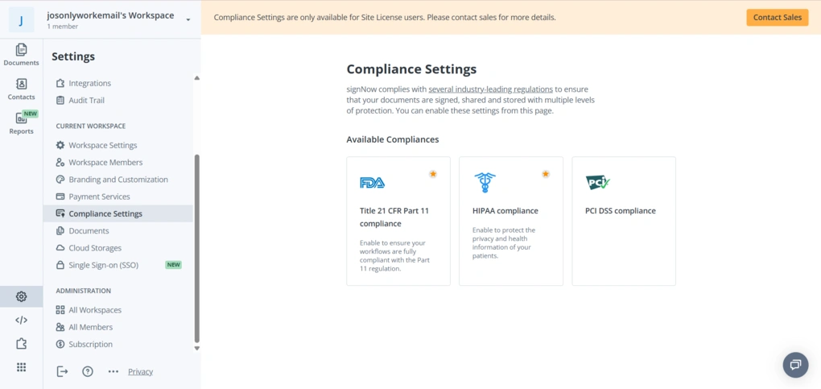The height and width of the screenshot is (389, 821).
Task: Click the Cloud Storages cloud icon
Action: 60,248
